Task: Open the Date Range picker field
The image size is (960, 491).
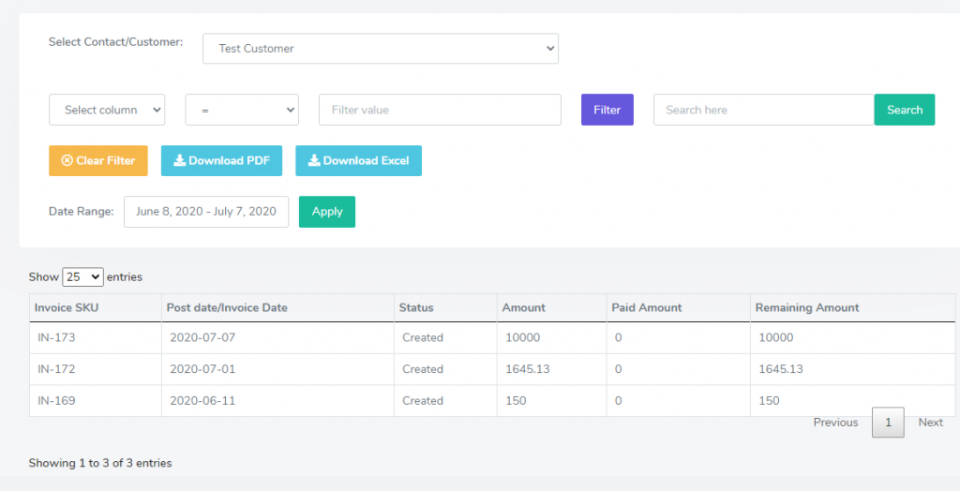Action: tap(205, 211)
